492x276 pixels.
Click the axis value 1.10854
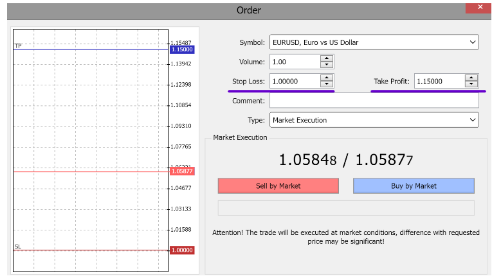[x=181, y=105]
